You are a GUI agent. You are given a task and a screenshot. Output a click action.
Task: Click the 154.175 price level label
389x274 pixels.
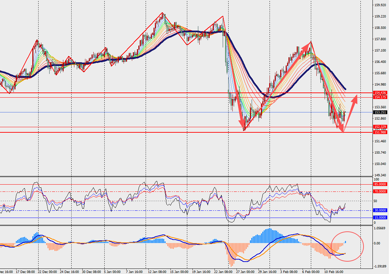click(x=380, y=97)
